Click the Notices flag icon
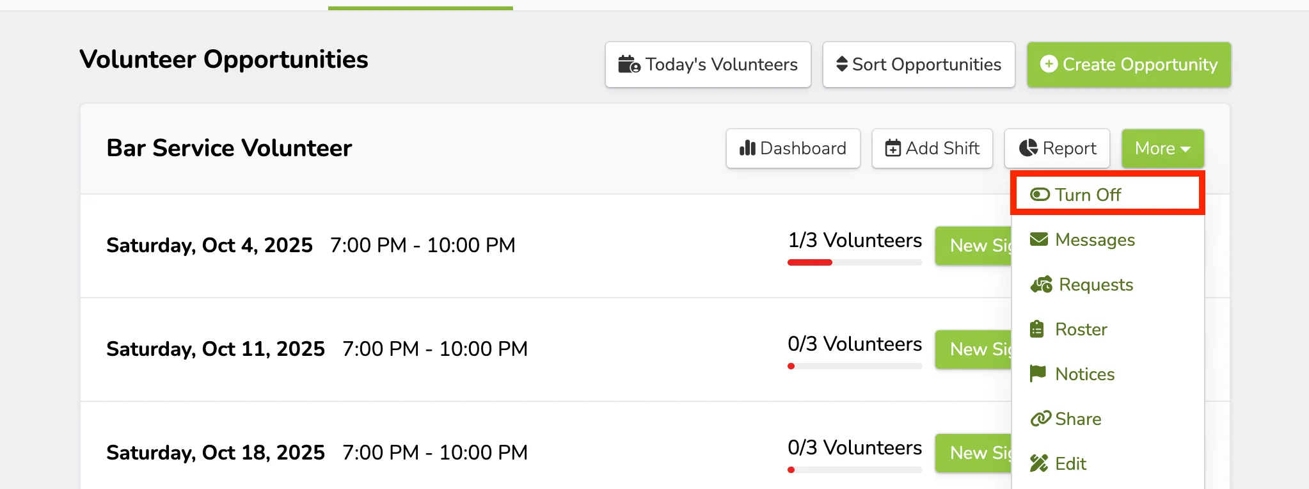The height and width of the screenshot is (489, 1309). (x=1038, y=374)
